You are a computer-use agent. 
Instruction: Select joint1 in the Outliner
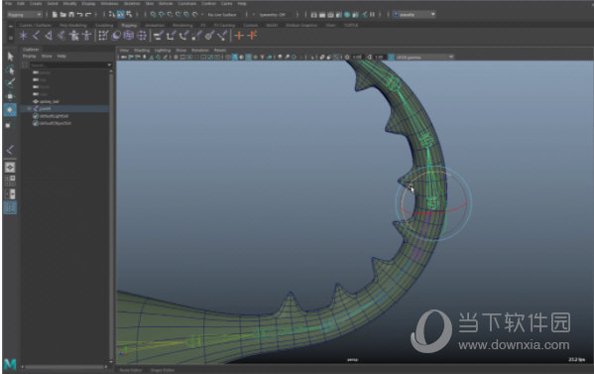click(45, 109)
